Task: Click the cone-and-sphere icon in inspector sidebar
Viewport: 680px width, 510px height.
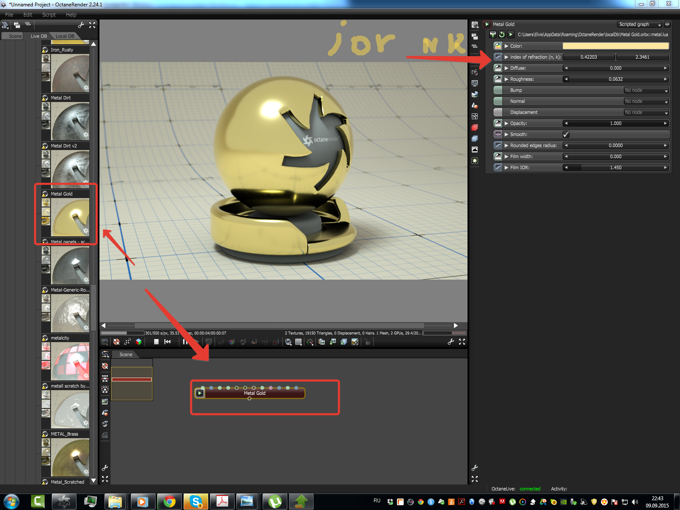Action: (x=475, y=105)
